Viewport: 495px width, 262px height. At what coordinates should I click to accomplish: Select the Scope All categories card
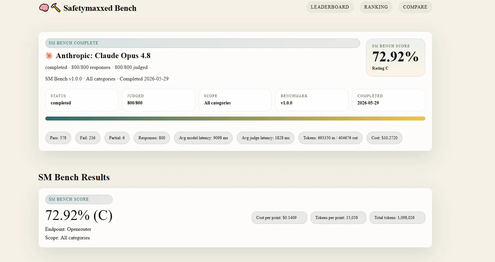pos(235,100)
